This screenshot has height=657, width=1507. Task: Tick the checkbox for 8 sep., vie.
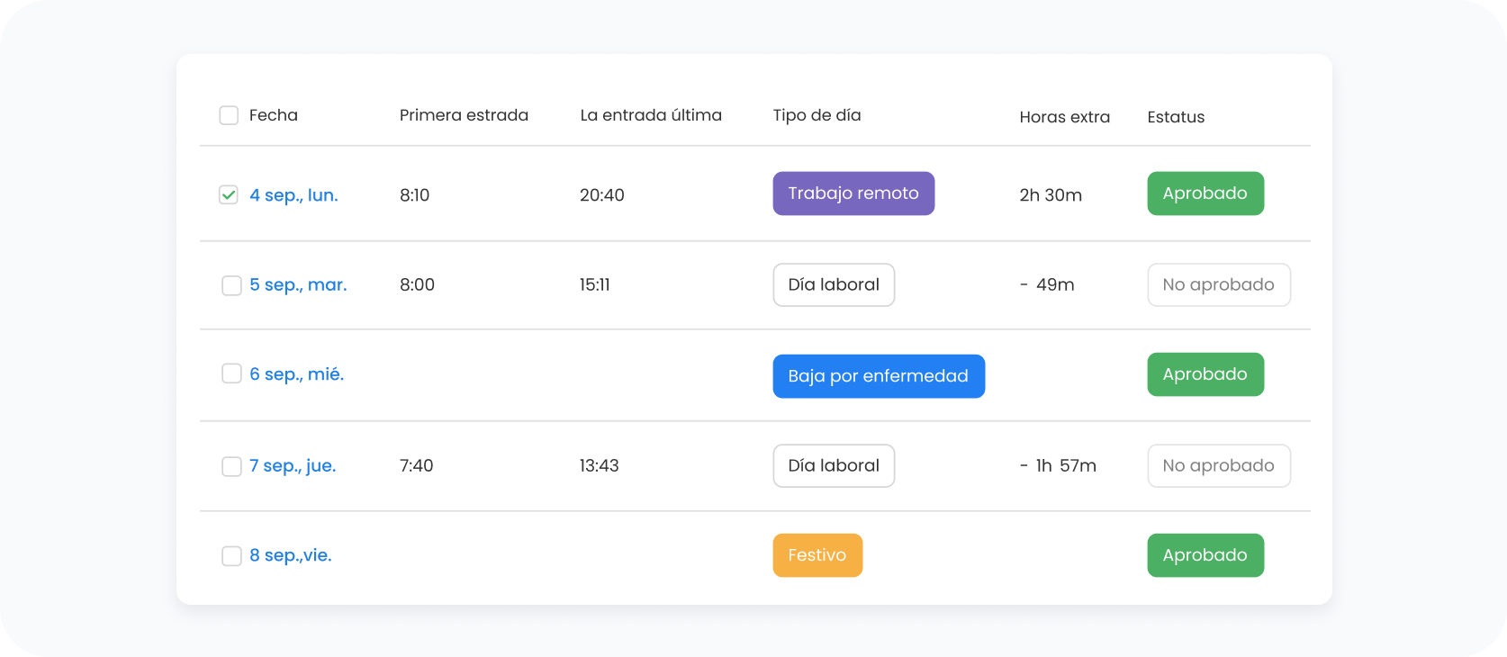coord(231,555)
